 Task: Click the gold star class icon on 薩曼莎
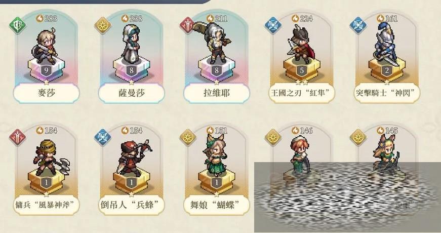(103, 26)
